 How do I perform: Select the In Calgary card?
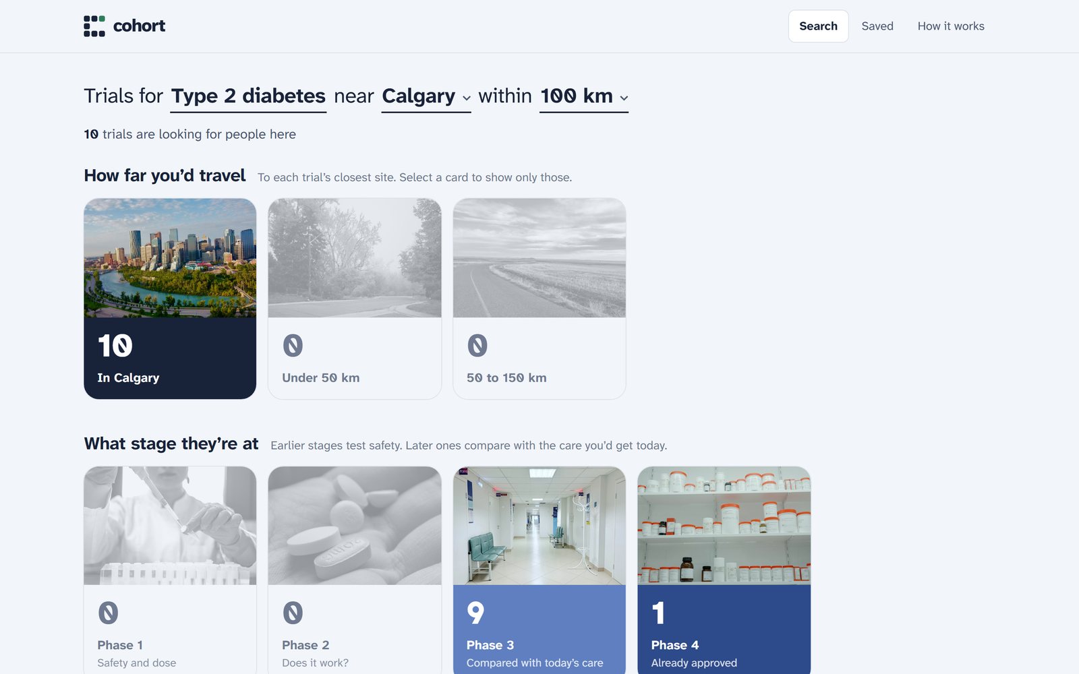coord(170,299)
